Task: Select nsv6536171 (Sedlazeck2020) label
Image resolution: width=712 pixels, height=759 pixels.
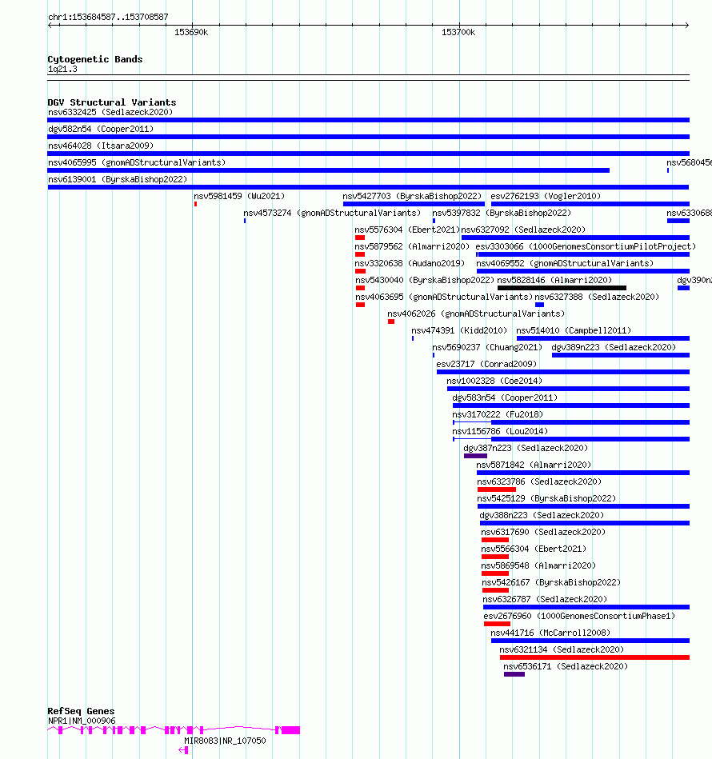Action: 566,667
